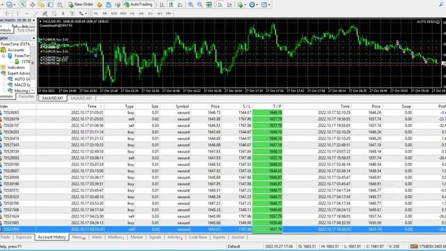Select the Text (A) tool
This screenshot has height=251, width=446.
63,13
